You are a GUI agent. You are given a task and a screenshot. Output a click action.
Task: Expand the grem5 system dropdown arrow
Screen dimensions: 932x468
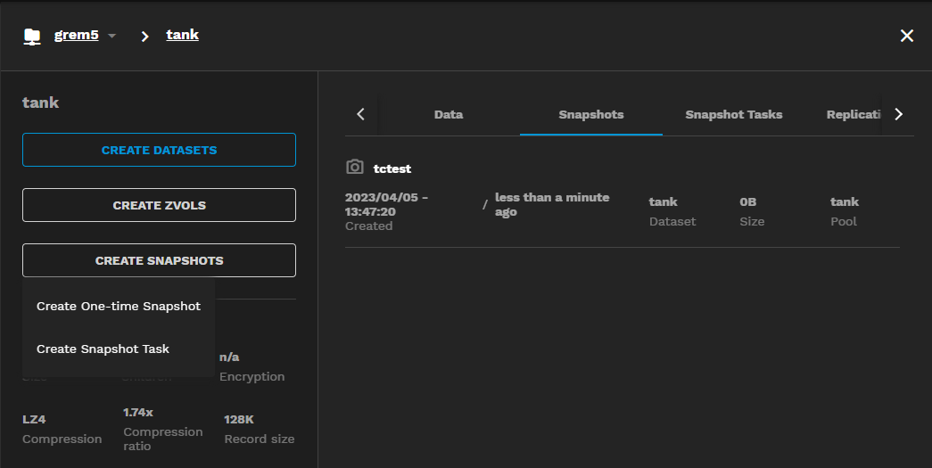[111, 37]
